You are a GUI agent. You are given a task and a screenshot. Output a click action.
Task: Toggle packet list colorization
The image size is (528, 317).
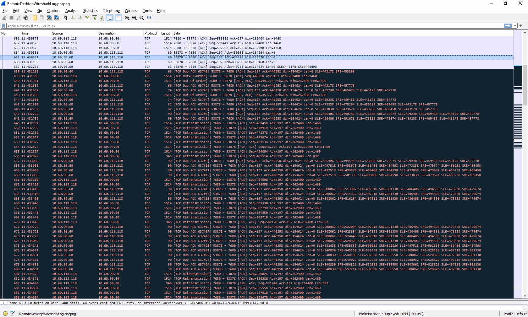point(118,18)
